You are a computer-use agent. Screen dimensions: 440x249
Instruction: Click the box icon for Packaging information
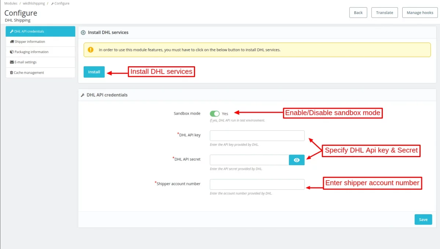point(12,52)
